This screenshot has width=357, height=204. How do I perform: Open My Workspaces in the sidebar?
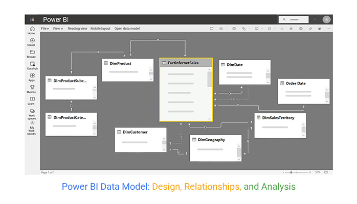coord(32,129)
